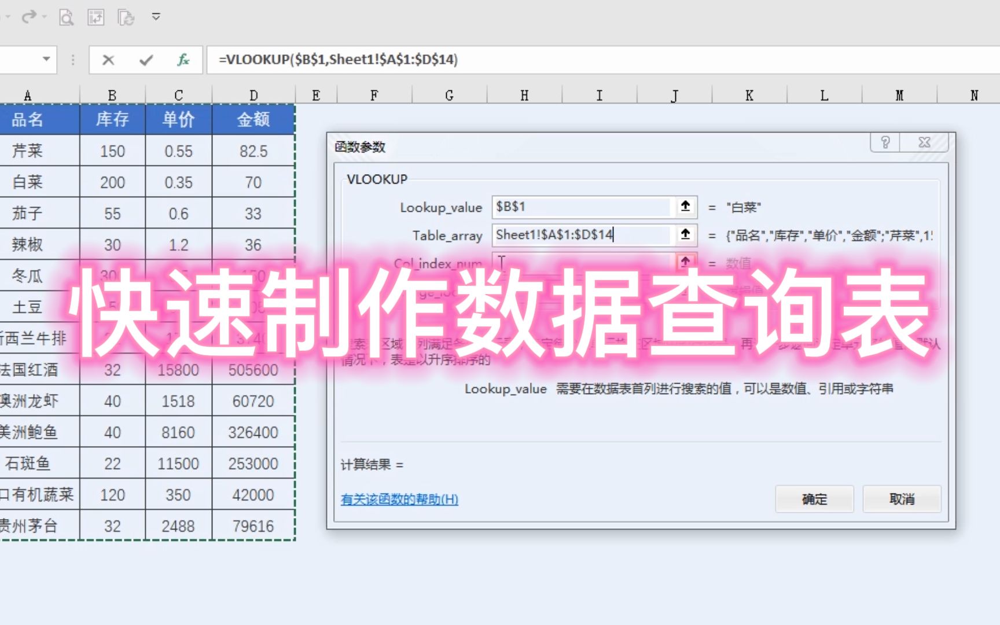Close the 函数参数 dialog with X
This screenshot has height=625, width=1000.
924,142
